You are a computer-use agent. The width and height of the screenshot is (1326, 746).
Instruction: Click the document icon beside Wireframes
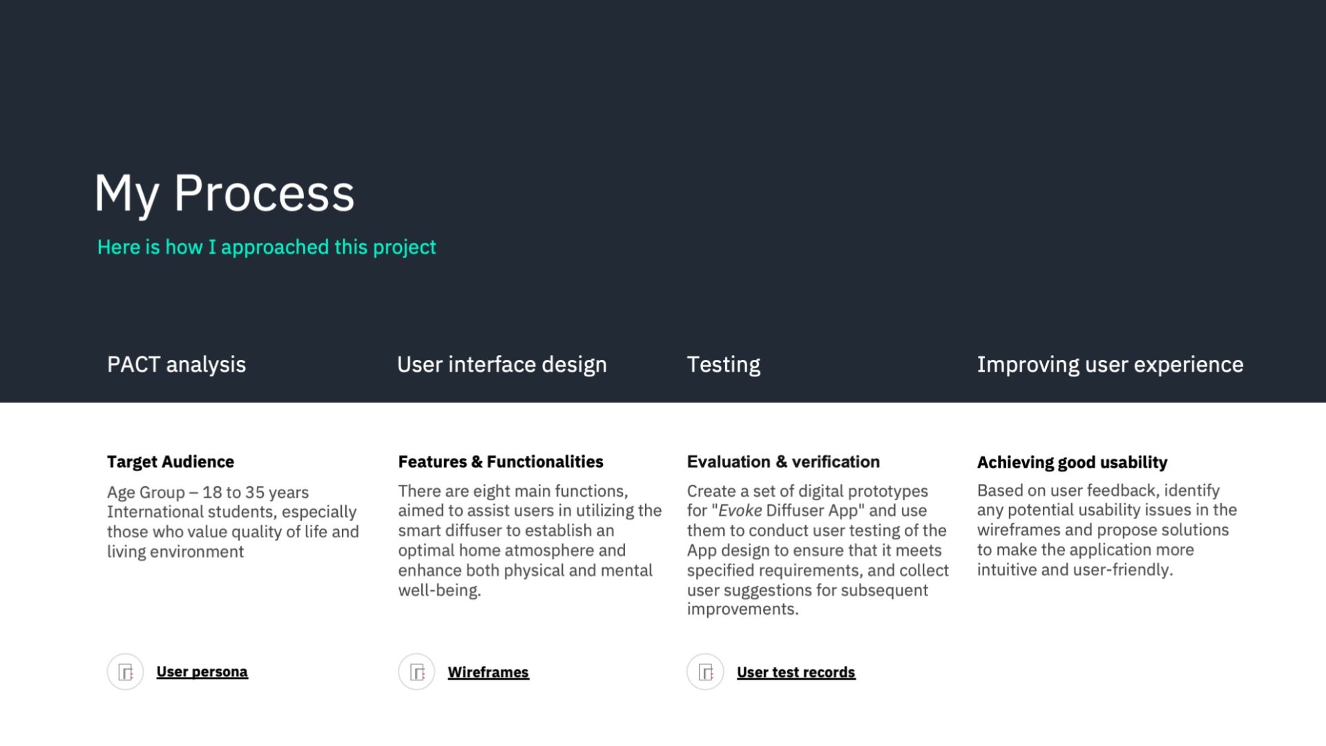(416, 671)
